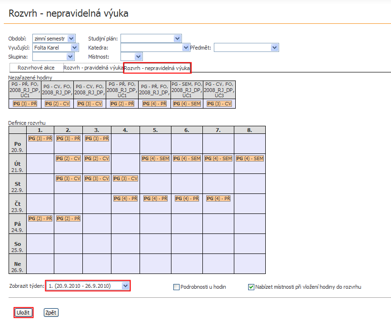Click the Čt 23.9. row header
Viewport: 391px width, 324px height.
(18, 203)
